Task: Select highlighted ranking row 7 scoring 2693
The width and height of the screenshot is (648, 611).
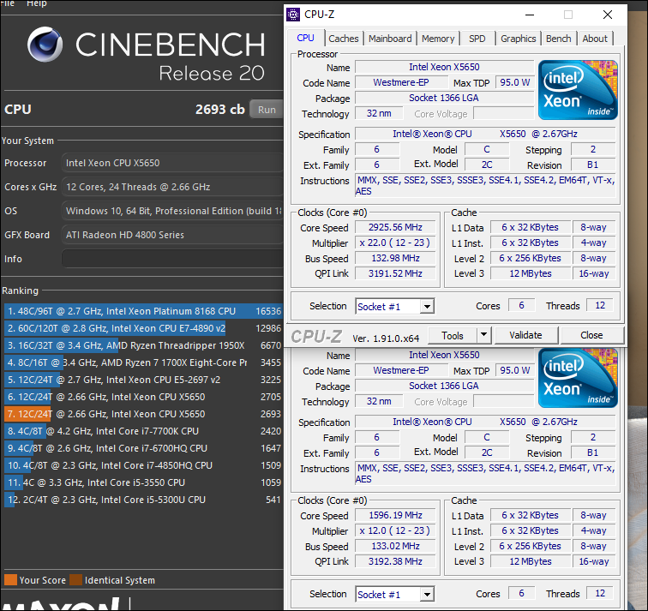Action: (x=143, y=414)
